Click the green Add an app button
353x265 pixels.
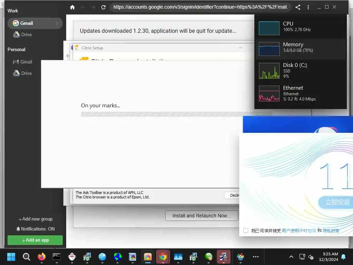35,240
